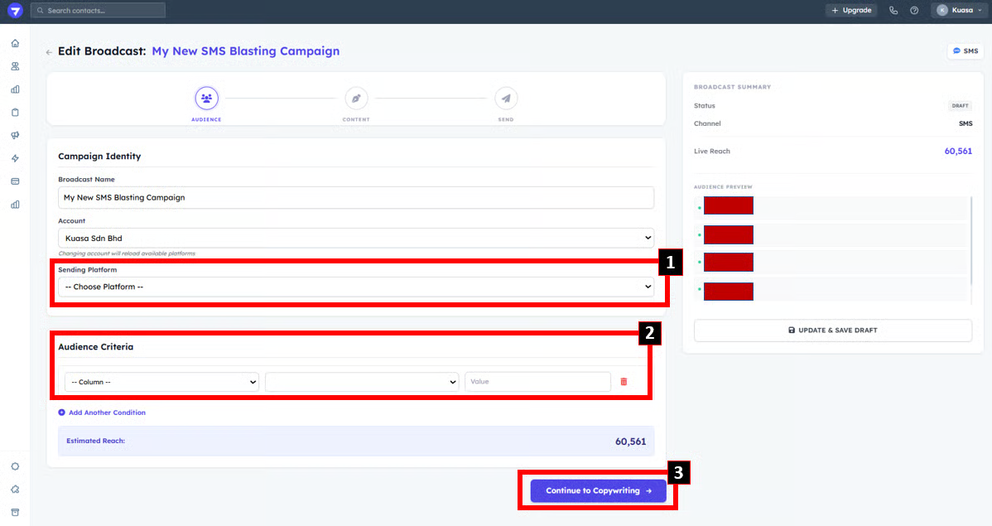
Task: Click the back arrow beside Edit Broadcast
Action: click(x=49, y=52)
